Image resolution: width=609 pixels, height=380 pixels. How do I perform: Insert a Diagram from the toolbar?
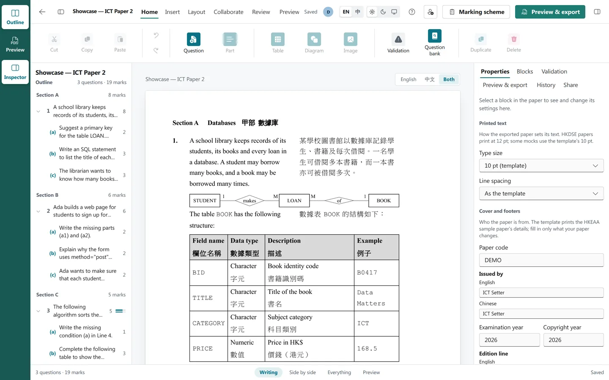tap(314, 43)
